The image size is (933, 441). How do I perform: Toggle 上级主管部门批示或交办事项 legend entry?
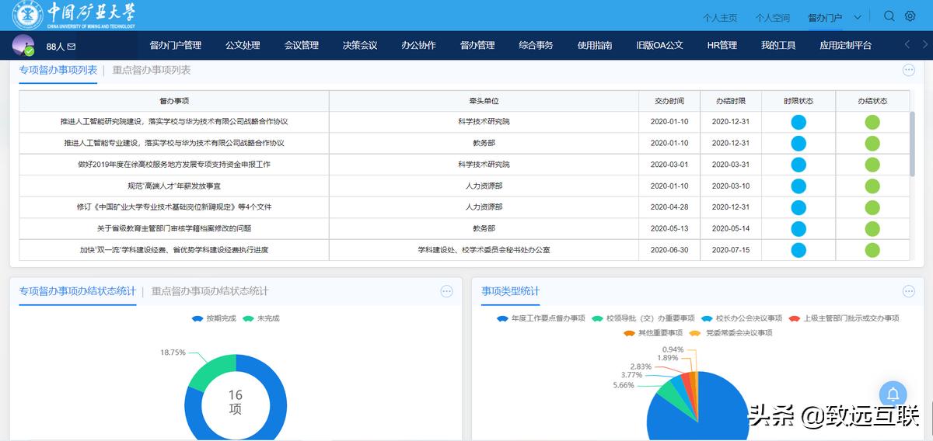coord(844,318)
